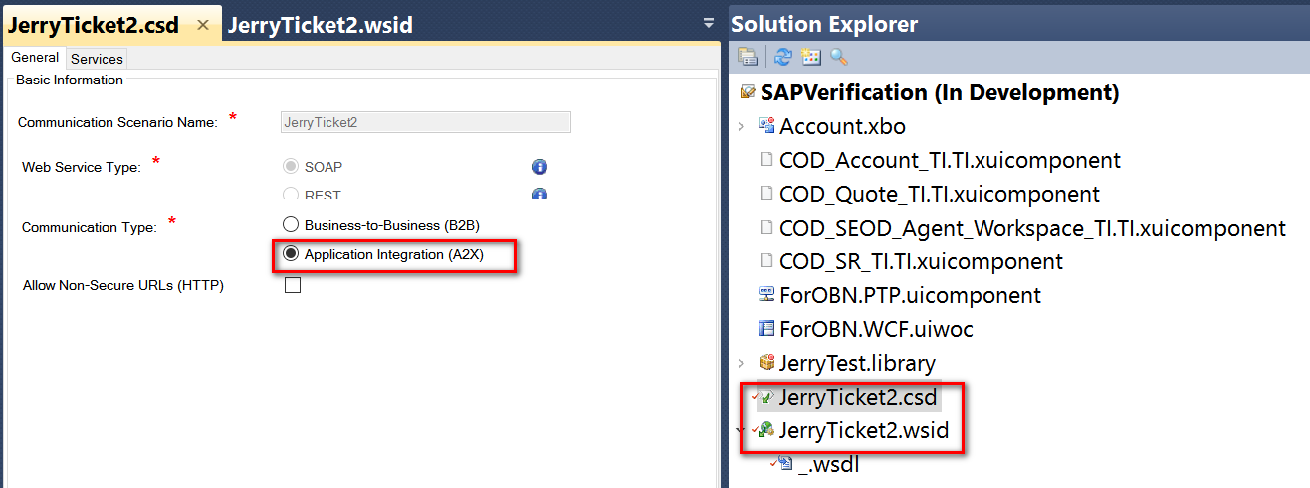The width and height of the screenshot is (1310, 488).
Task: Click the JerryTest.library package icon
Action: click(765, 363)
